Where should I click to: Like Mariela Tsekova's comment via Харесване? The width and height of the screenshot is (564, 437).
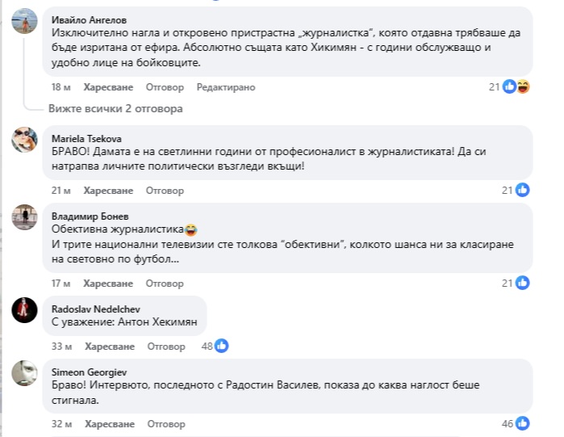tap(107, 191)
